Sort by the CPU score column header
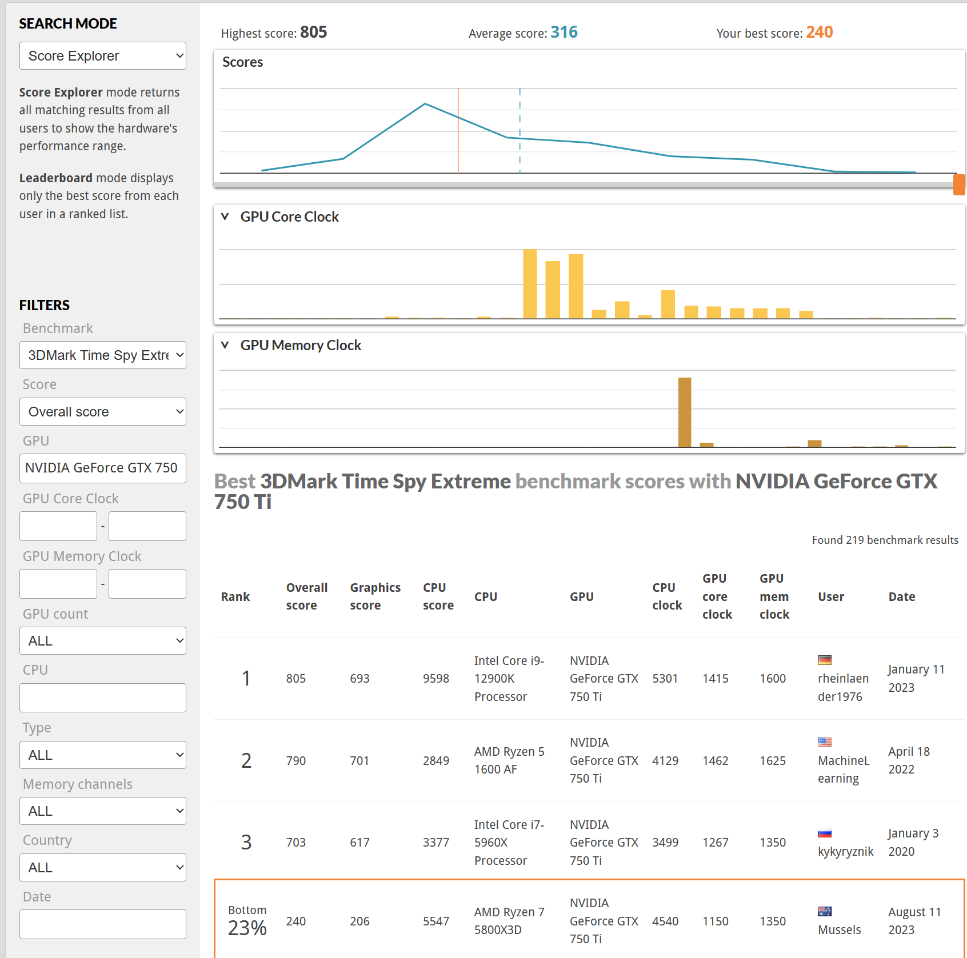Screen dimensions: 967x958 (438, 596)
